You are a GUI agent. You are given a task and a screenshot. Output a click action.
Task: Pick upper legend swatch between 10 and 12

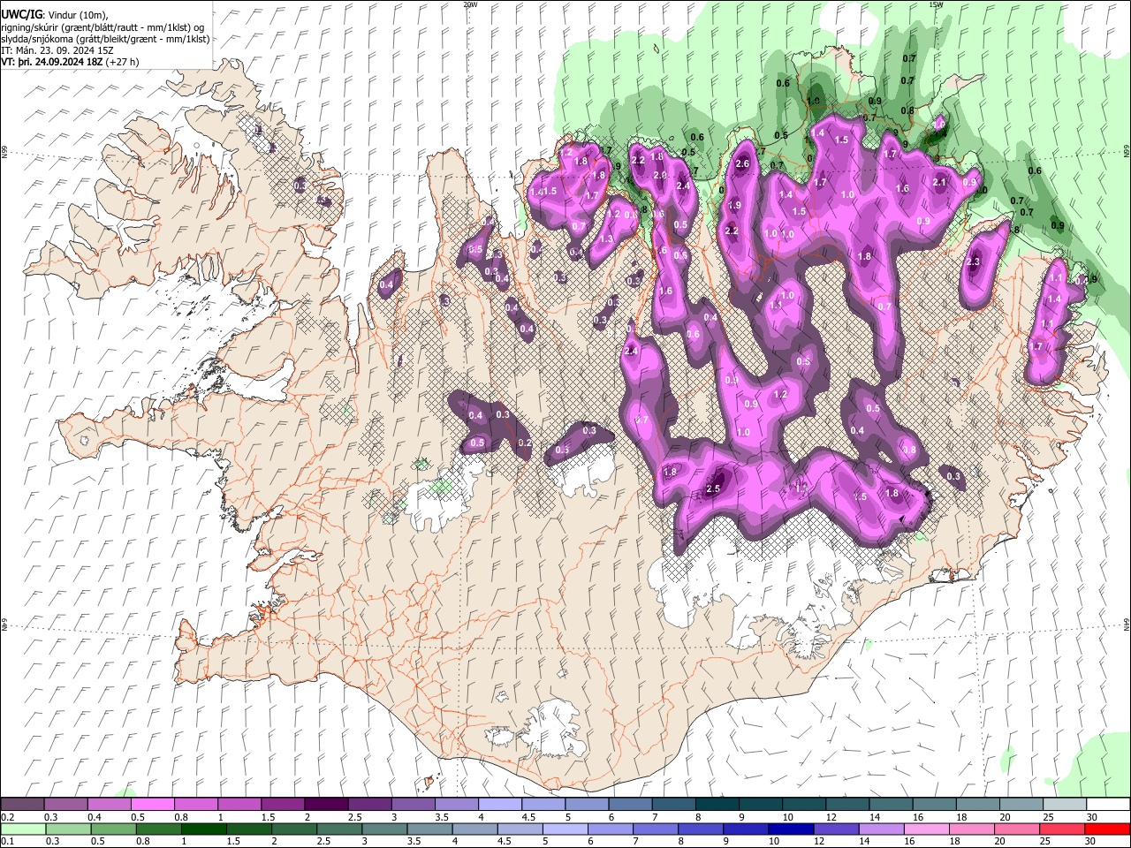coord(803,804)
